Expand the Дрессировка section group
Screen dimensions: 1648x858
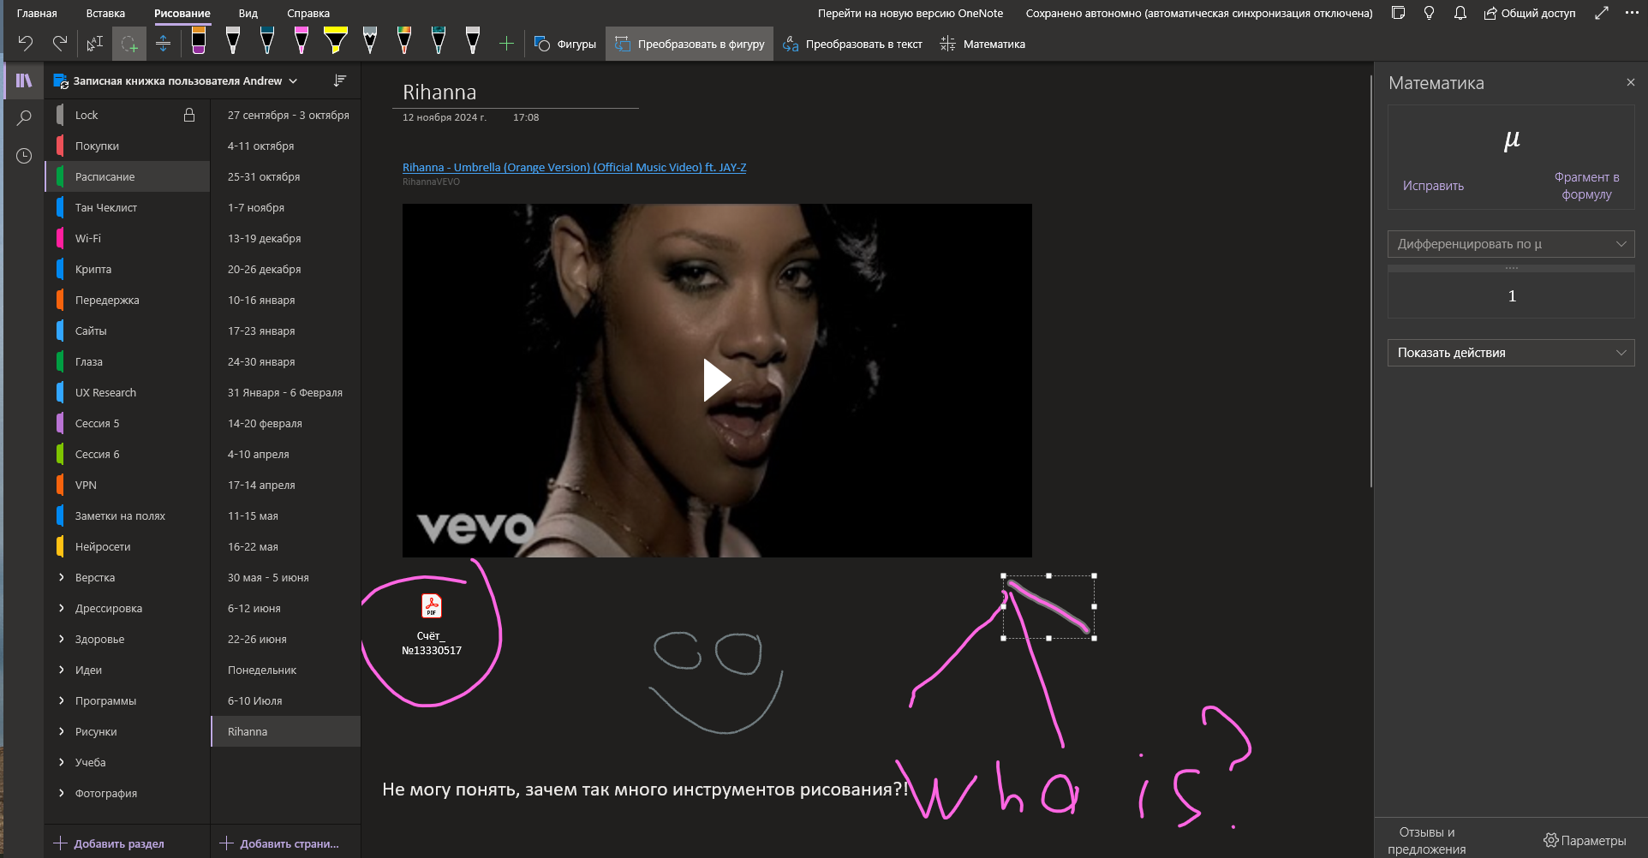point(62,608)
